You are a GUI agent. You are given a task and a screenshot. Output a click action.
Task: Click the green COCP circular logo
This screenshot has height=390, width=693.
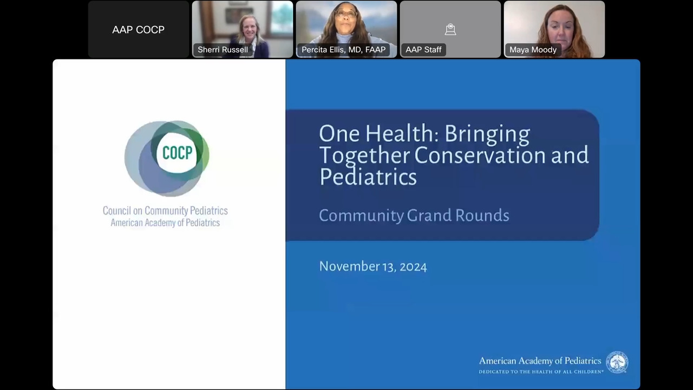coord(167,158)
